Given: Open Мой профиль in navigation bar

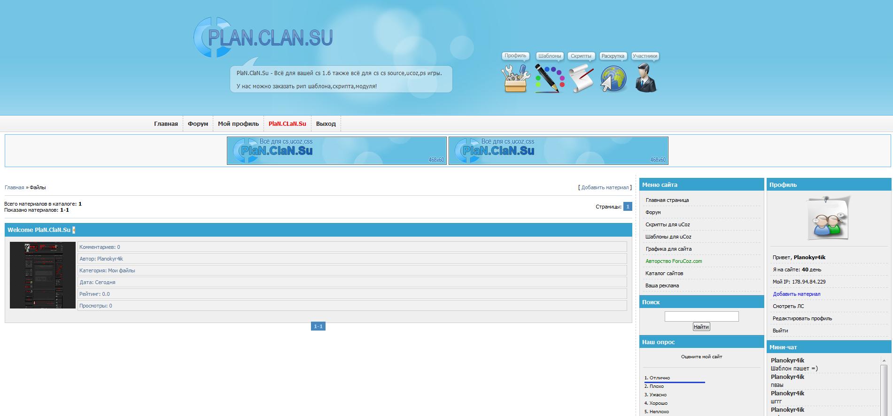Looking at the screenshot, I should tap(238, 124).
